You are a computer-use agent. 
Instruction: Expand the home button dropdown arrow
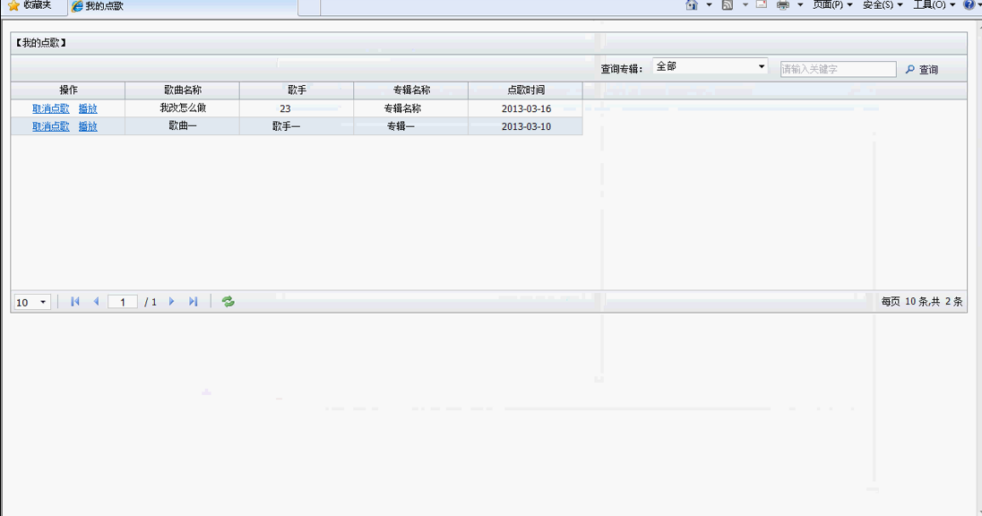[709, 5]
